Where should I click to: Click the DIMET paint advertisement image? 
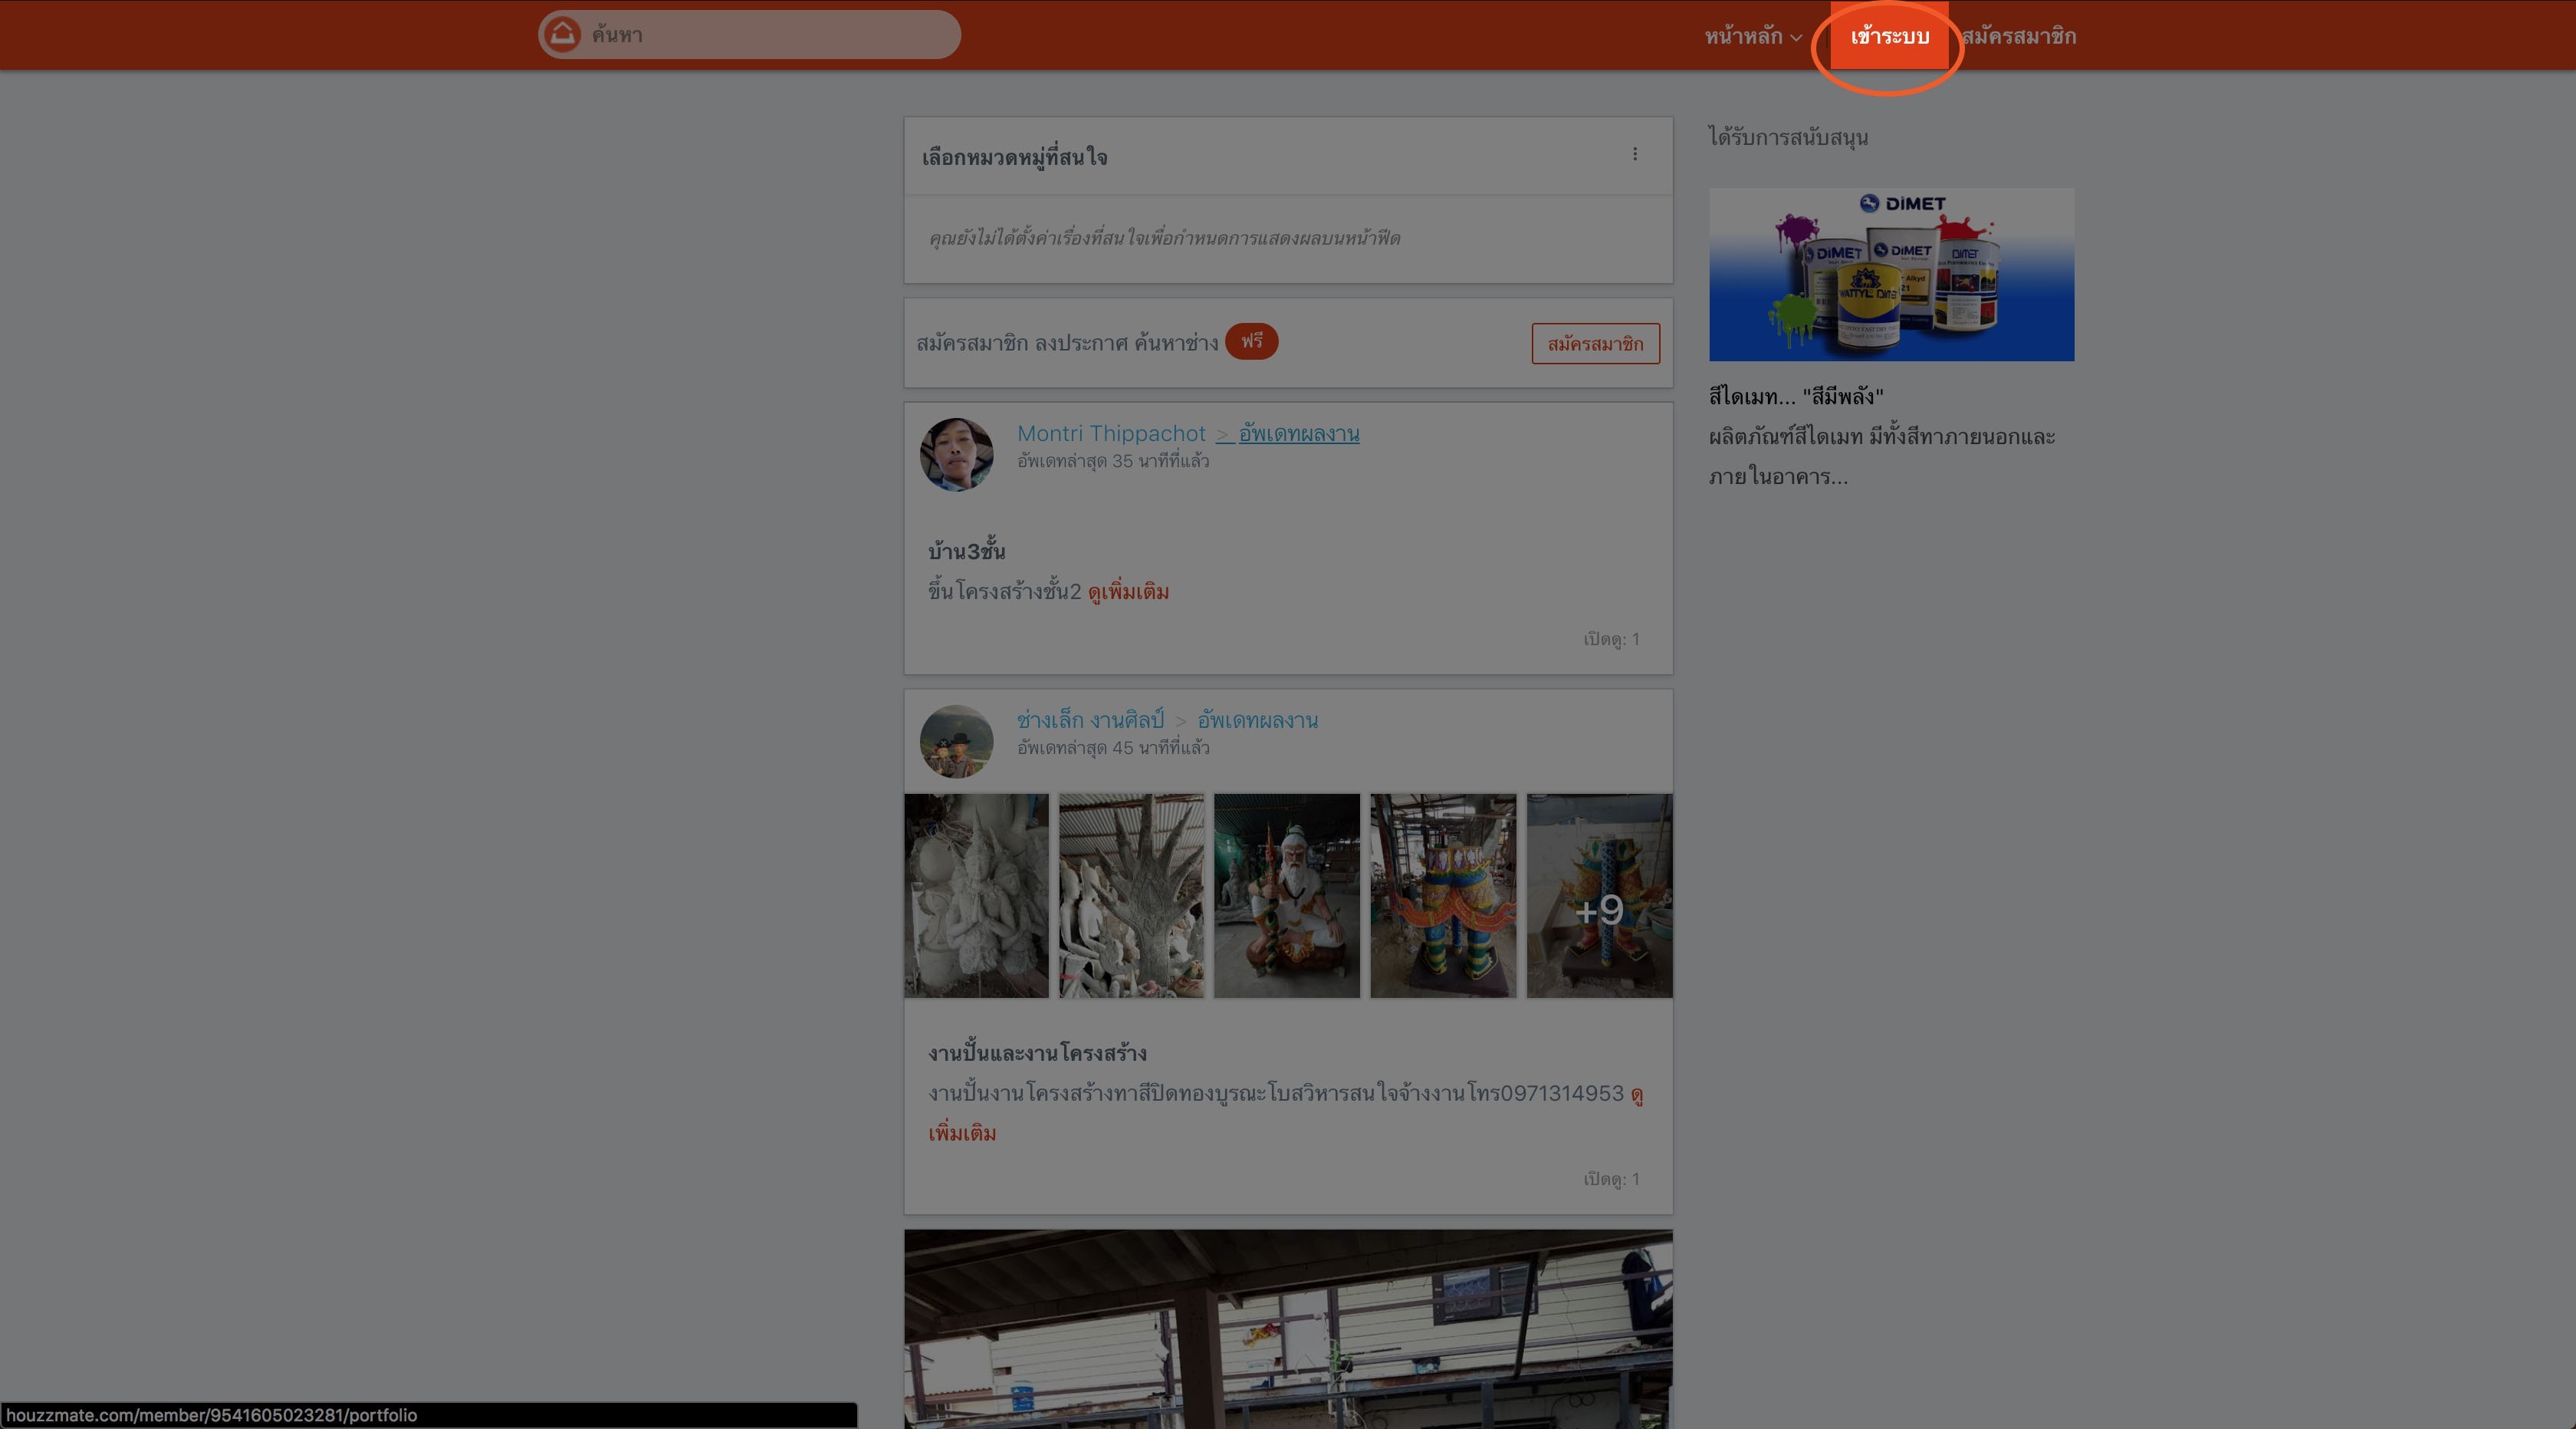pyautogui.click(x=1891, y=274)
